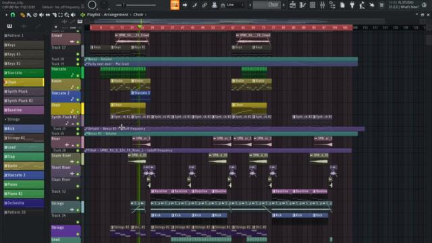Image resolution: width=432 pixels, height=243 pixels.
Task: Mute Track 17
Action: pos(78,54)
